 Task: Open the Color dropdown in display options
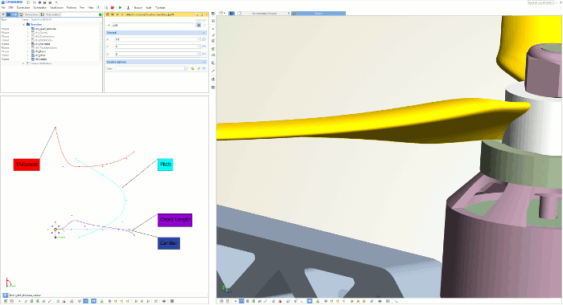pos(186,68)
